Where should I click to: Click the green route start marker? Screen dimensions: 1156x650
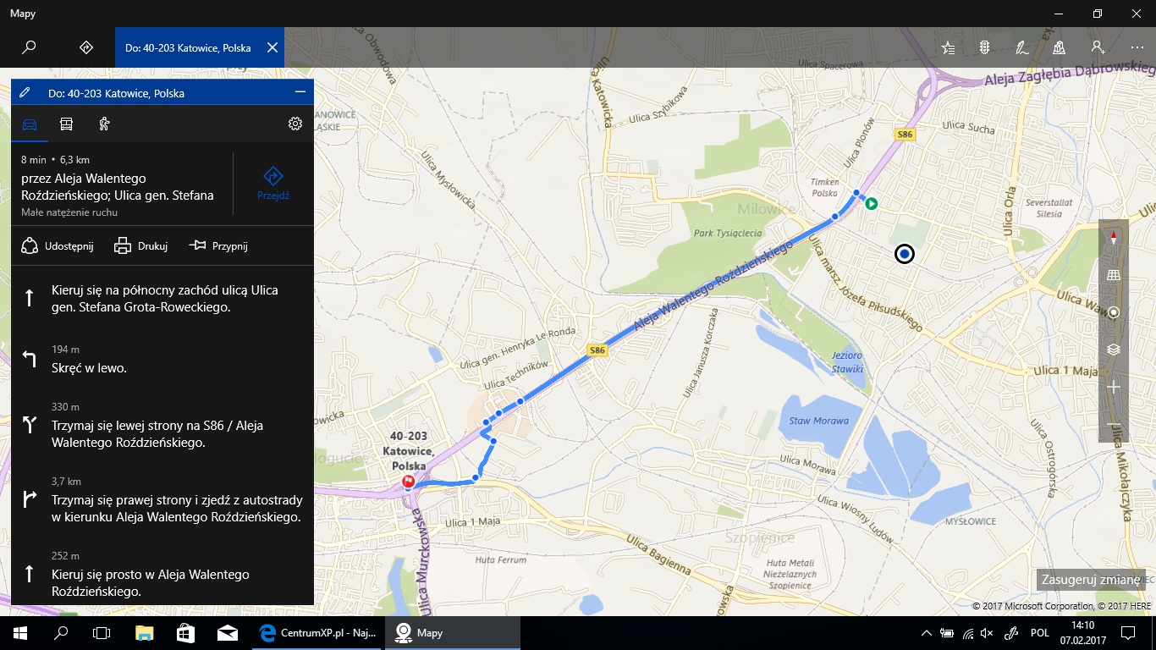pos(871,203)
